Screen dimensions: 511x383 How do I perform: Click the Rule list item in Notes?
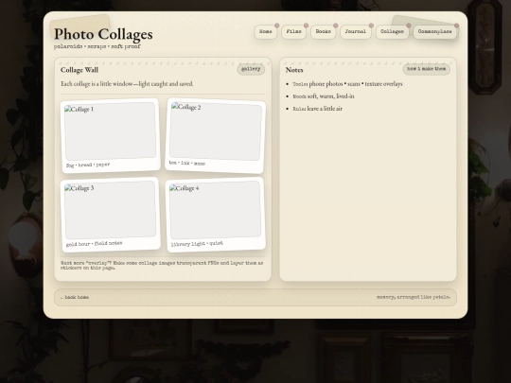tap(317, 109)
